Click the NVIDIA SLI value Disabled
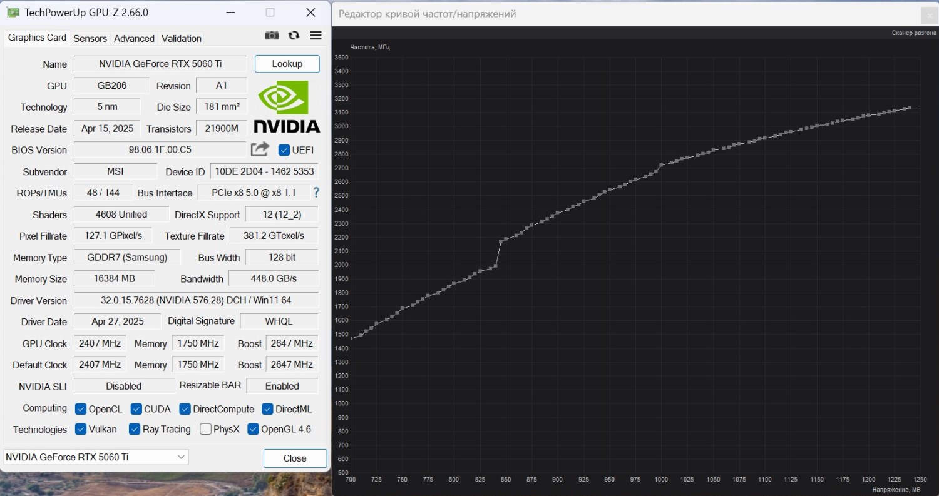Viewport: 939px width, 496px height. coord(124,386)
